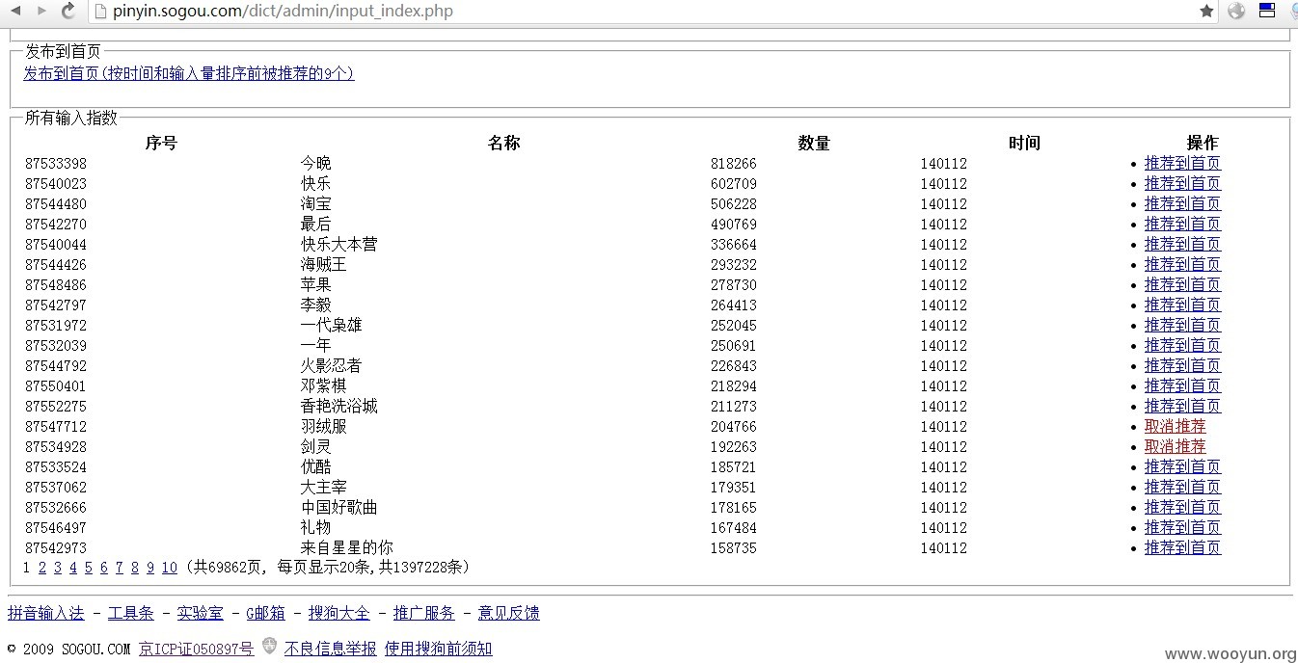Open the 实验室 footer link

coord(201,613)
